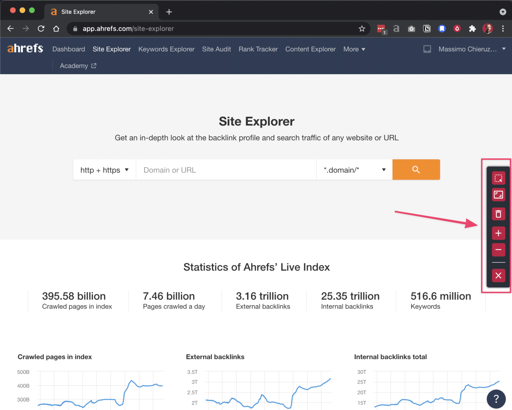
Task: Select the region capture tool
Action: (498, 178)
